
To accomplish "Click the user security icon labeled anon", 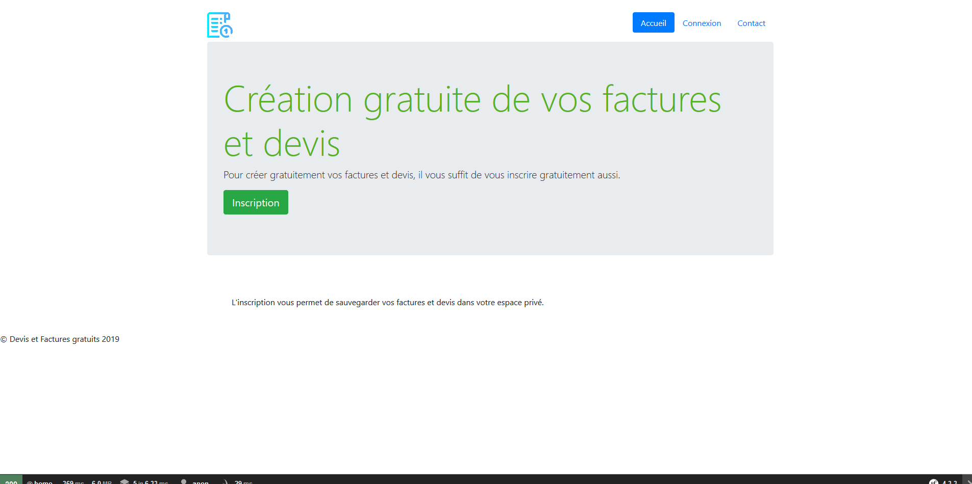I will point(184,481).
